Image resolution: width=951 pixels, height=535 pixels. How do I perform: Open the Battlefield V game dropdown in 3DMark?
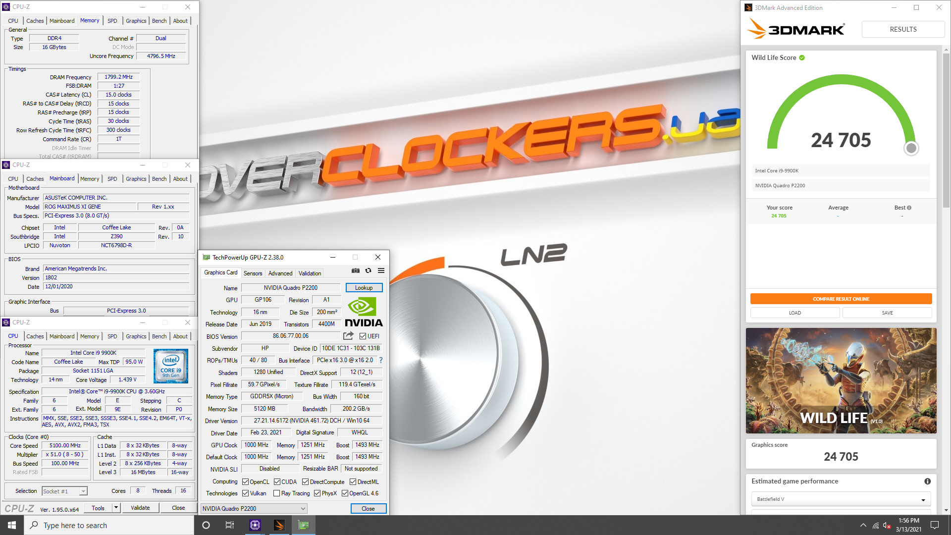pyautogui.click(x=841, y=499)
